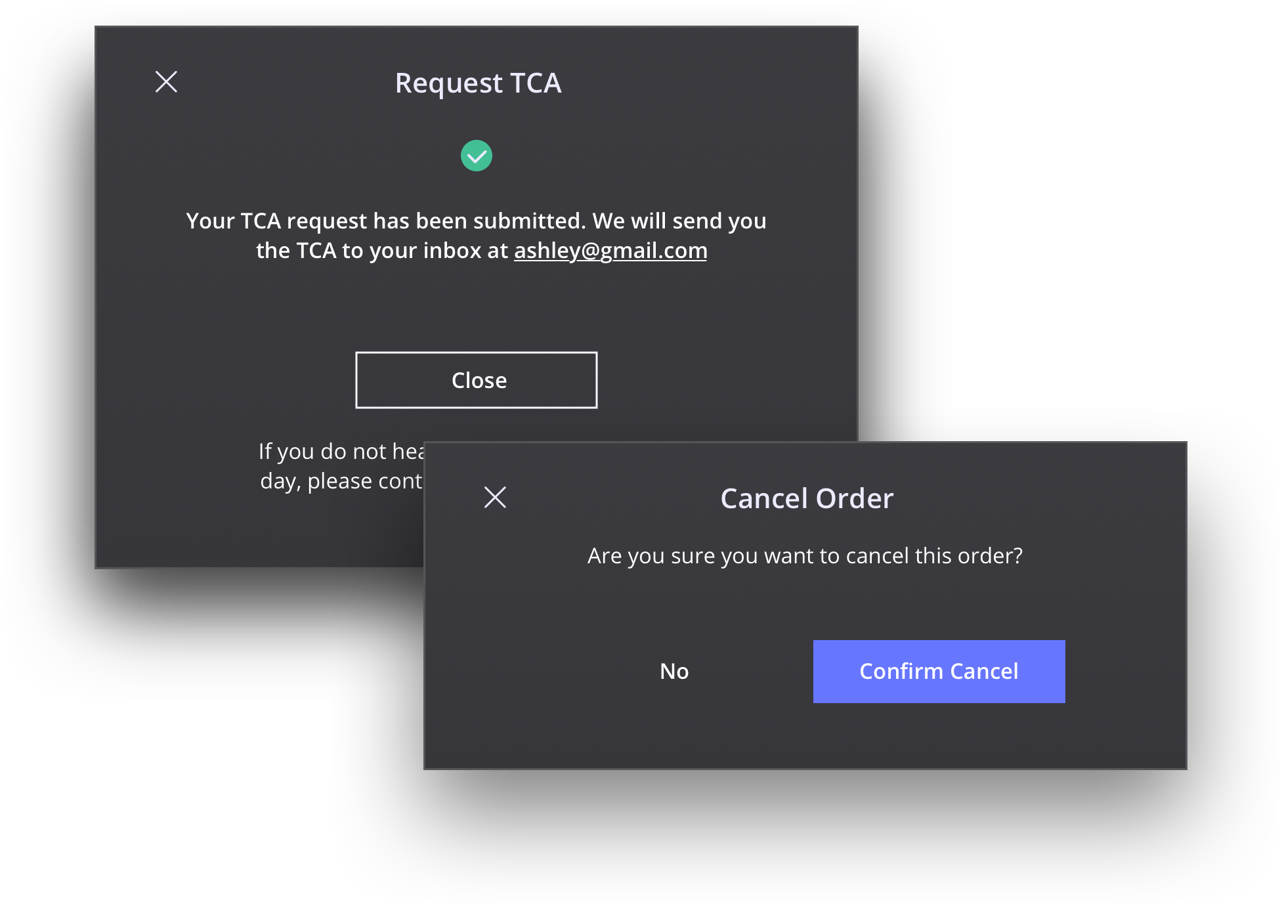This screenshot has width=1282, height=906.
Task: Click the outlined Close button
Action: coord(477,380)
